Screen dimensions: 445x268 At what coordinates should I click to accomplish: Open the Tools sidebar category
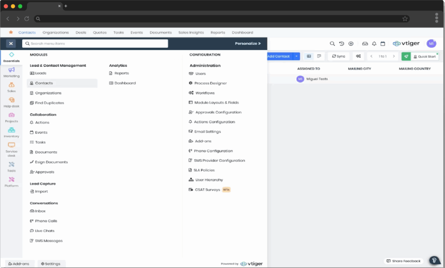pyautogui.click(x=11, y=167)
